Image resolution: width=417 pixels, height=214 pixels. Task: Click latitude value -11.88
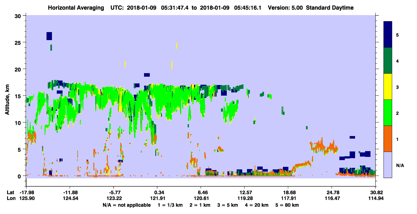pyautogui.click(x=70, y=193)
